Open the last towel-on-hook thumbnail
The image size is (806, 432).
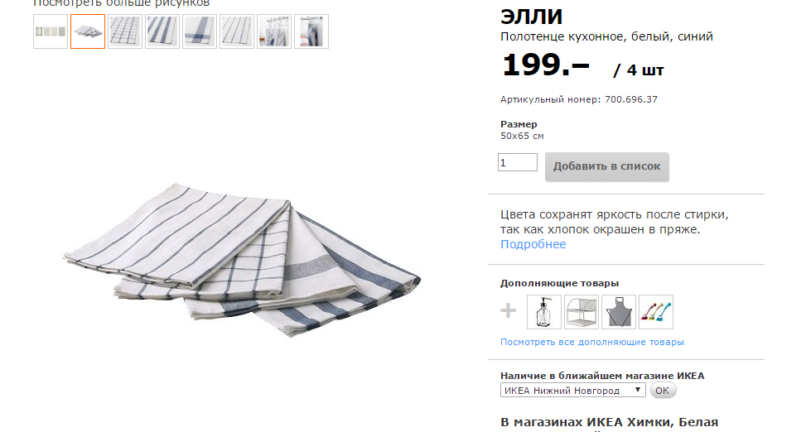point(311,31)
